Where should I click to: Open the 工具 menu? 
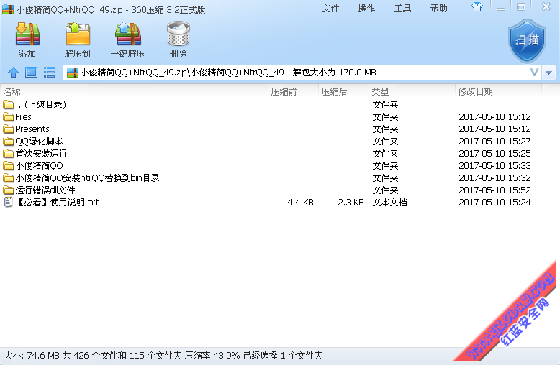[403, 9]
